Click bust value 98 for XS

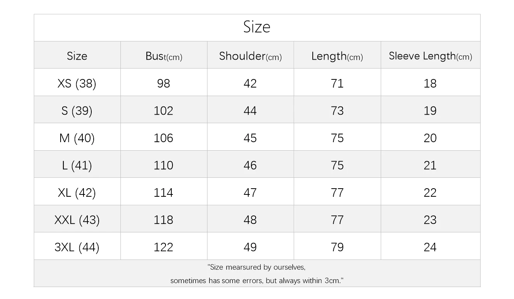pos(164,83)
